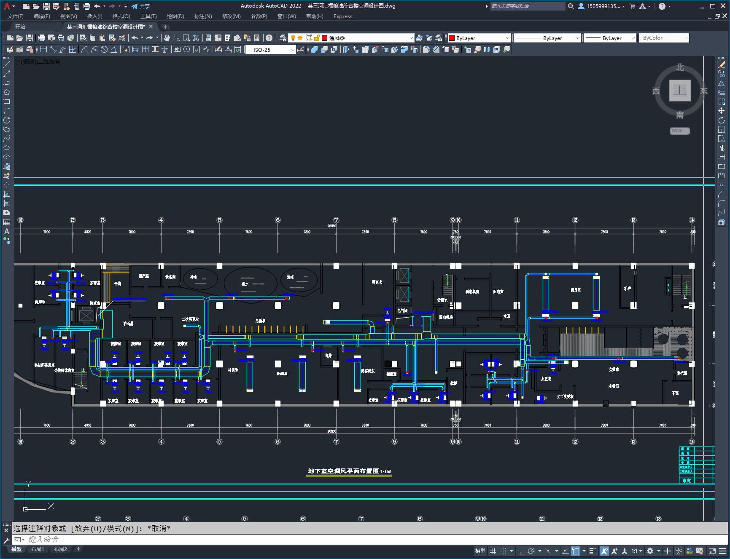Toggle Snap mode in status bar
The height and width of the screenshot is (559, 730).
(503, 551)
